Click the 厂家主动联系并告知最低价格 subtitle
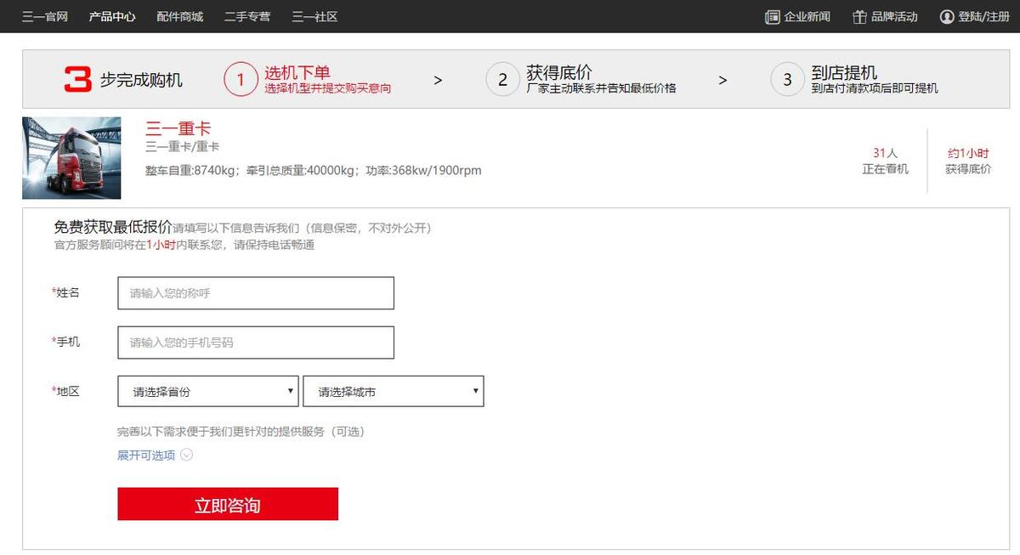Screen dimensions: 1020x555 601,88
